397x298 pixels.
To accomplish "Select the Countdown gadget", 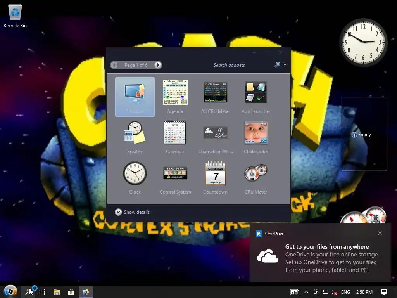I will [x=216, y=178].
